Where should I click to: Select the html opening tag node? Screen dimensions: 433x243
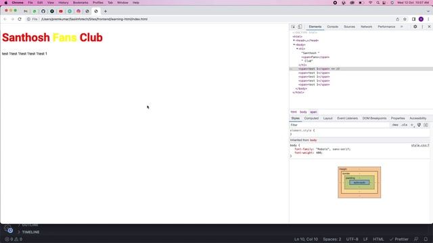coord(298,36)
